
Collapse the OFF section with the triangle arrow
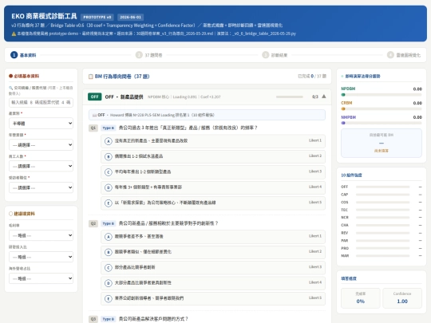(x=324, y=97)
